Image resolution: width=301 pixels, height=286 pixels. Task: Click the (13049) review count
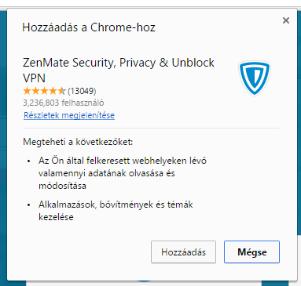(82, 91)
